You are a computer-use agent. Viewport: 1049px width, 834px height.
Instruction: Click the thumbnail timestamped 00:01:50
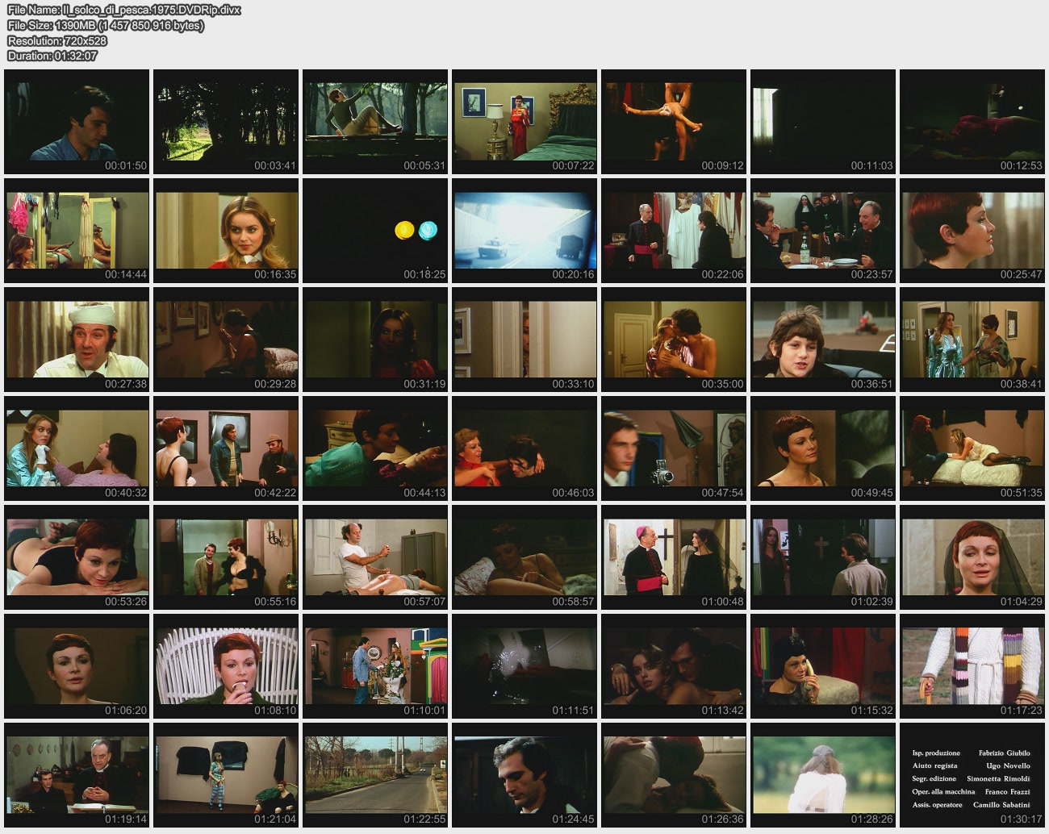77,121
